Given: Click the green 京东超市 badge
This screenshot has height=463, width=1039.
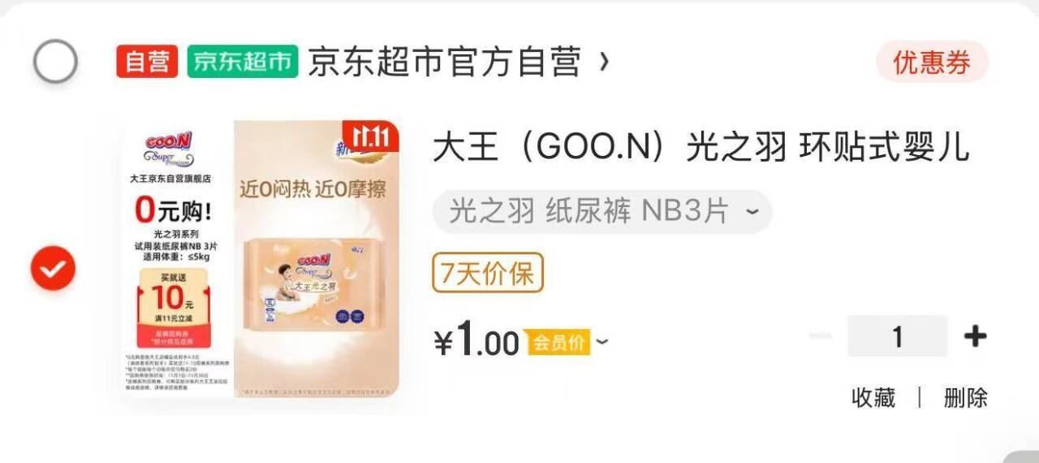Looking at the screenshot, I should coord(243,62).
